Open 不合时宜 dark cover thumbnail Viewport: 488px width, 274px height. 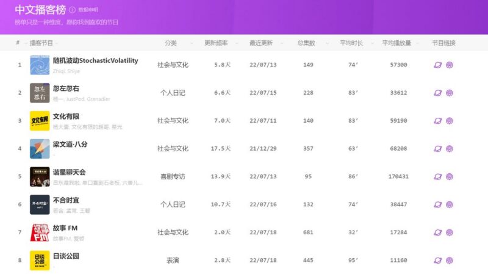(40, 204)
